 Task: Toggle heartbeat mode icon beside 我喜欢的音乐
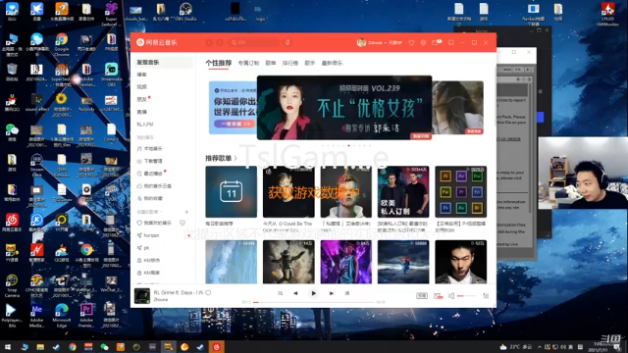[x=183, y=223]
